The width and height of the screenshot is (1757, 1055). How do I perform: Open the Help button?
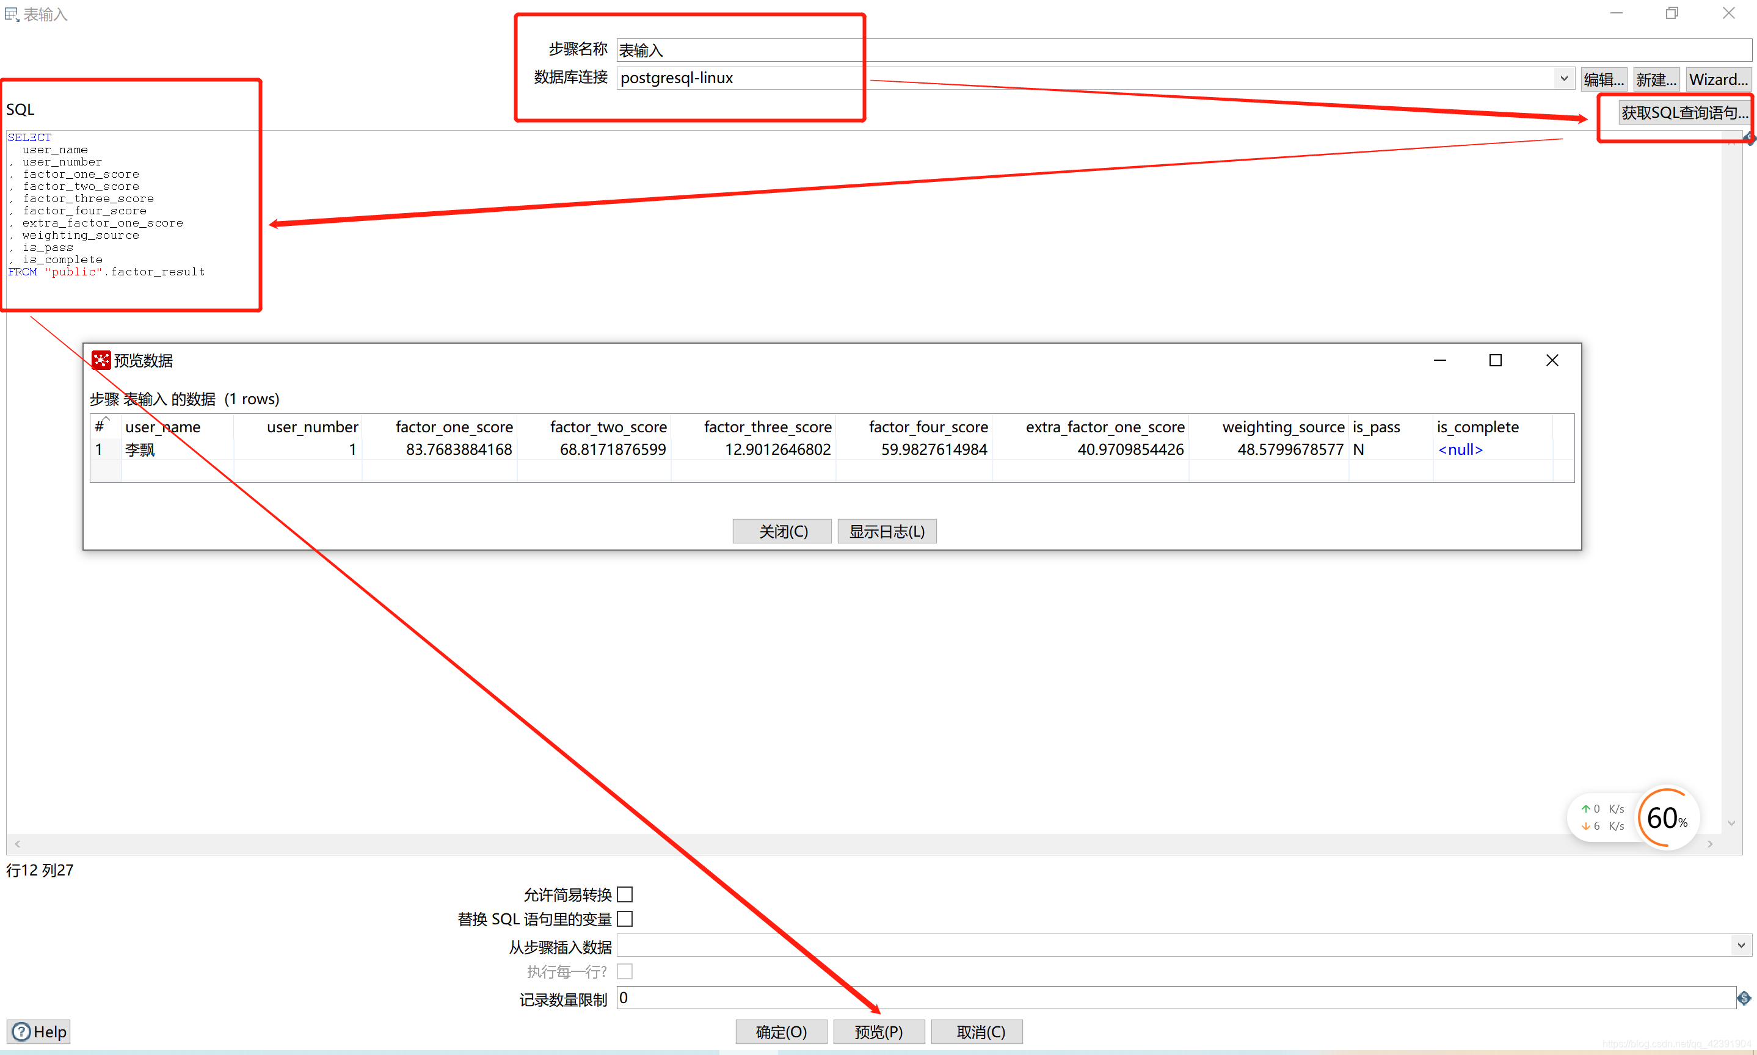point(39,1032)
